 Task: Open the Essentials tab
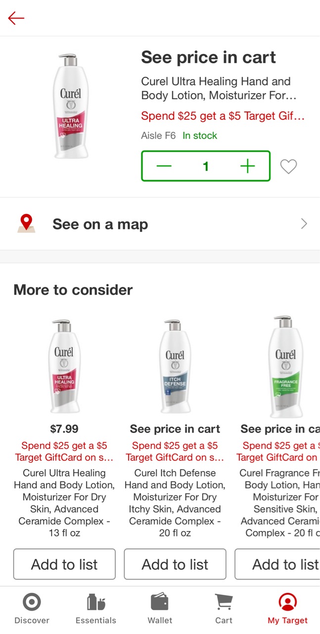tap(96, 609)
